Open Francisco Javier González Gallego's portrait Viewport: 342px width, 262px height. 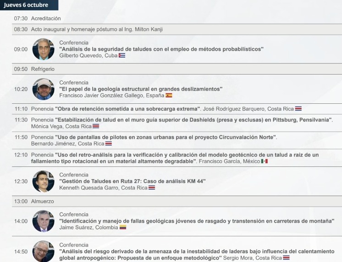[44, 89]
